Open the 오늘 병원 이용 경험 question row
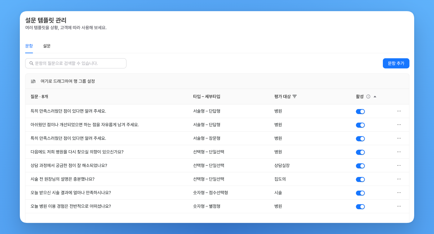434x234 pixels. (x=217, y=206)
